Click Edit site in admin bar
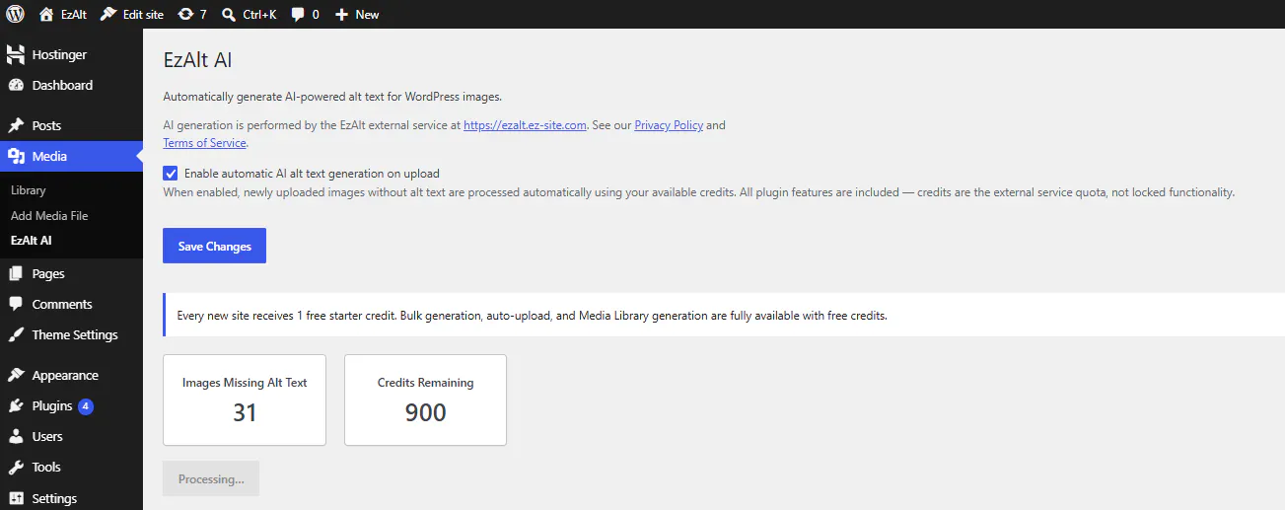This screenshot has height=510, width=1285. [145, 15]
